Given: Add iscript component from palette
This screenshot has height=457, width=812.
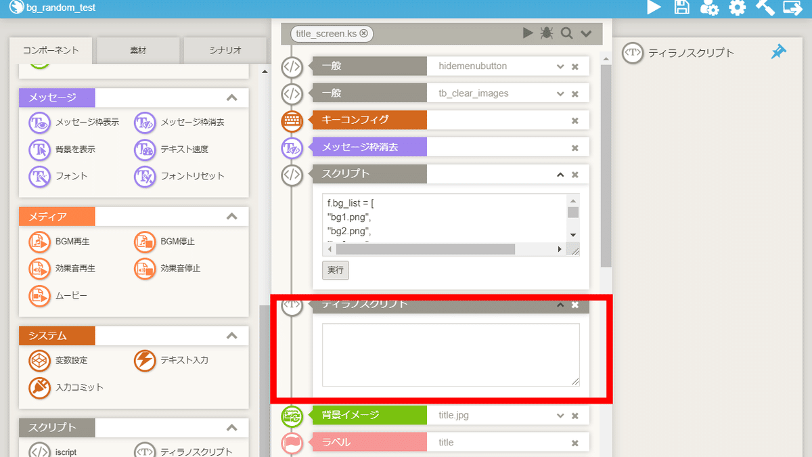Looking at the screenshot, I should click(x=53, y=451).
